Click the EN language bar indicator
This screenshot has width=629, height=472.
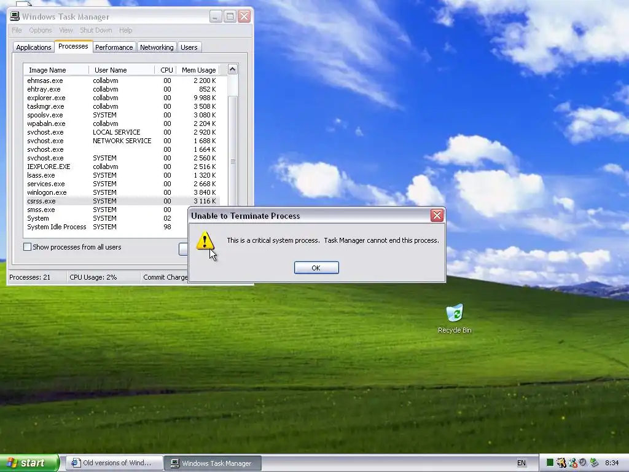tap(521, 463)
